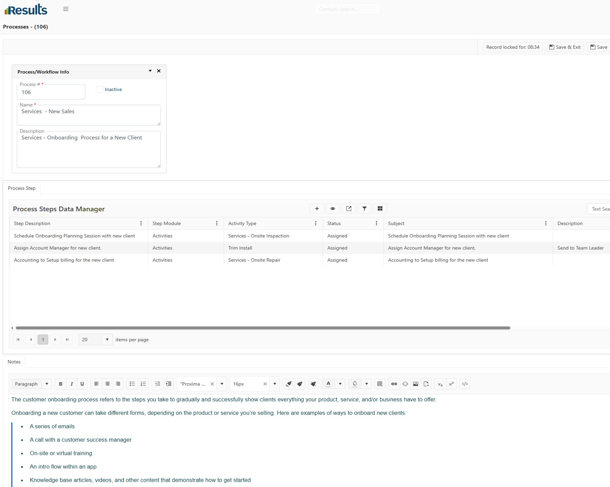
Task: Open the Paragraph format dropdown
Action: 32,384
